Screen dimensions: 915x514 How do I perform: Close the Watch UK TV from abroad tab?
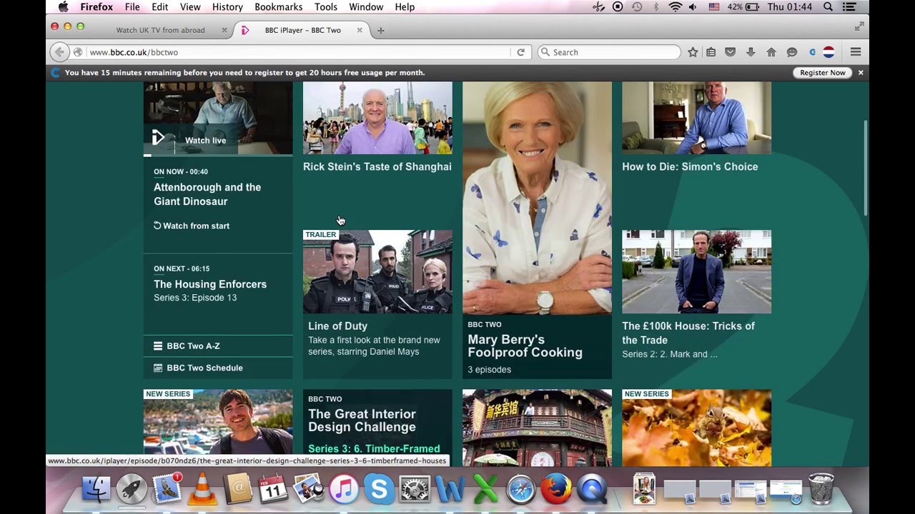(x=224, y=30)
